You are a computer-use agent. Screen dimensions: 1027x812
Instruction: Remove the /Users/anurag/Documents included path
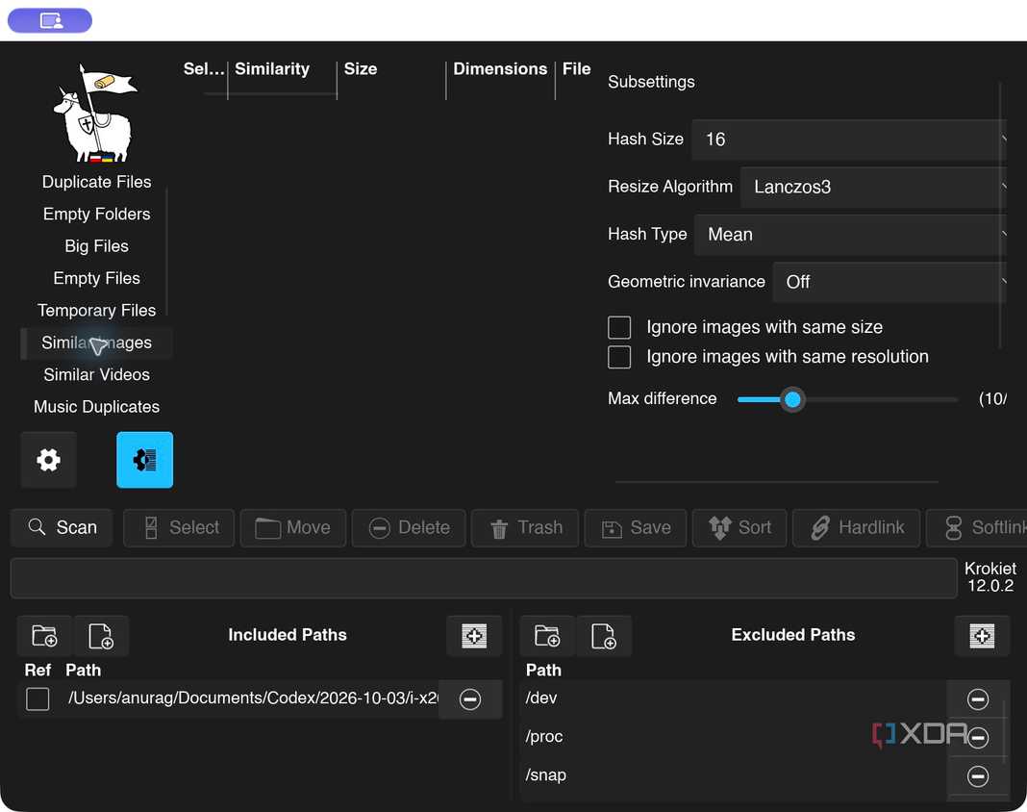point(469,699)
